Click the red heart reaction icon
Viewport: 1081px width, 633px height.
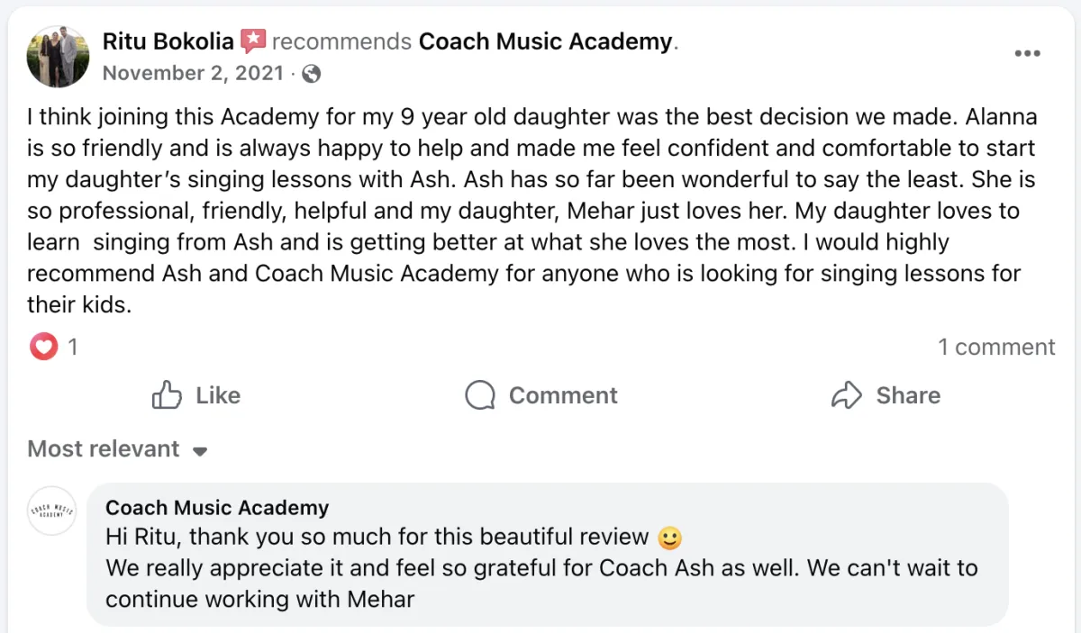coord(43,347)
